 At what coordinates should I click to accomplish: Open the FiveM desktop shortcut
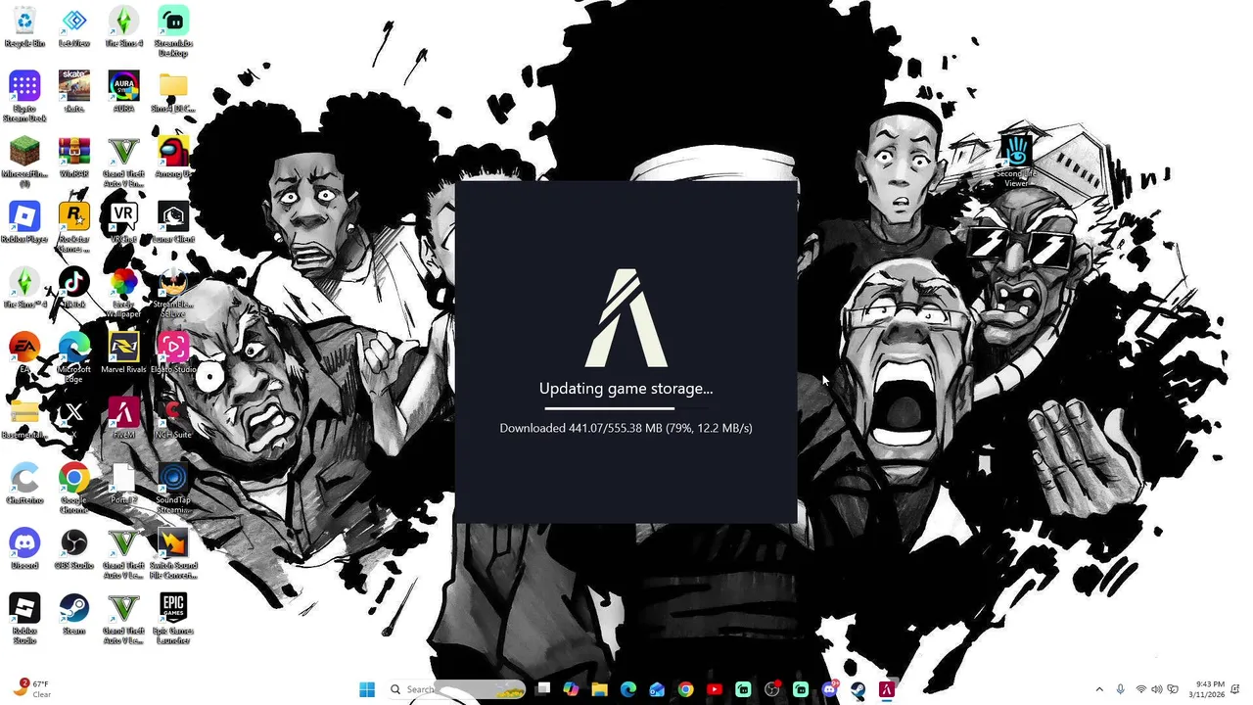point(123,418)
